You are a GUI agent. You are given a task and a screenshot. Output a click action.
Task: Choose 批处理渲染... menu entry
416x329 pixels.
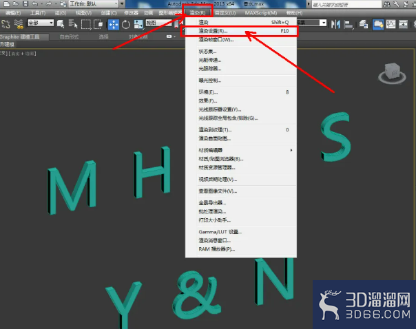tap(241, 211)
